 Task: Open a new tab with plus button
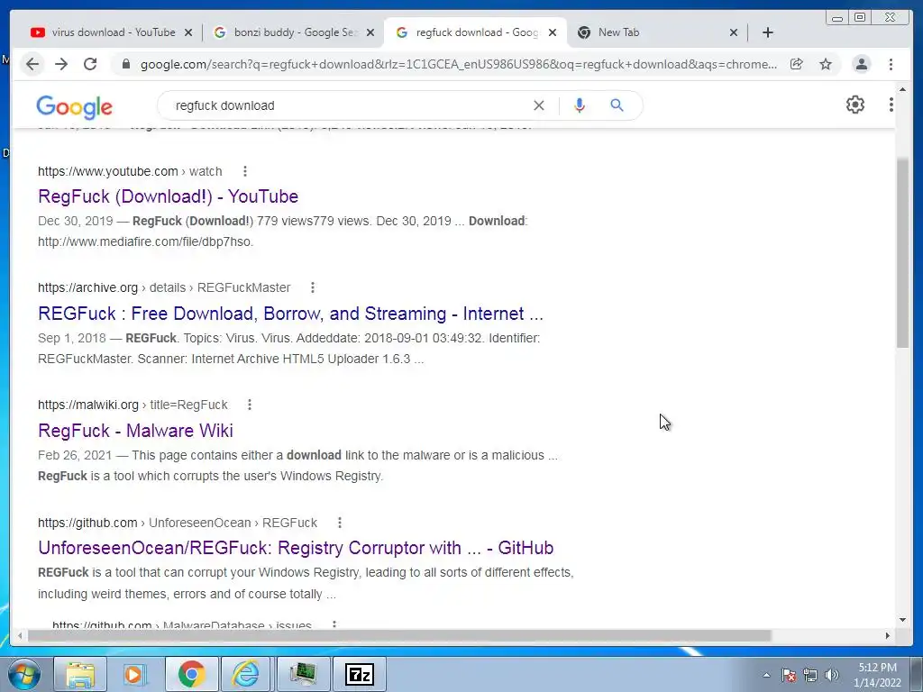pyautogui.click(x=768, y=32)
